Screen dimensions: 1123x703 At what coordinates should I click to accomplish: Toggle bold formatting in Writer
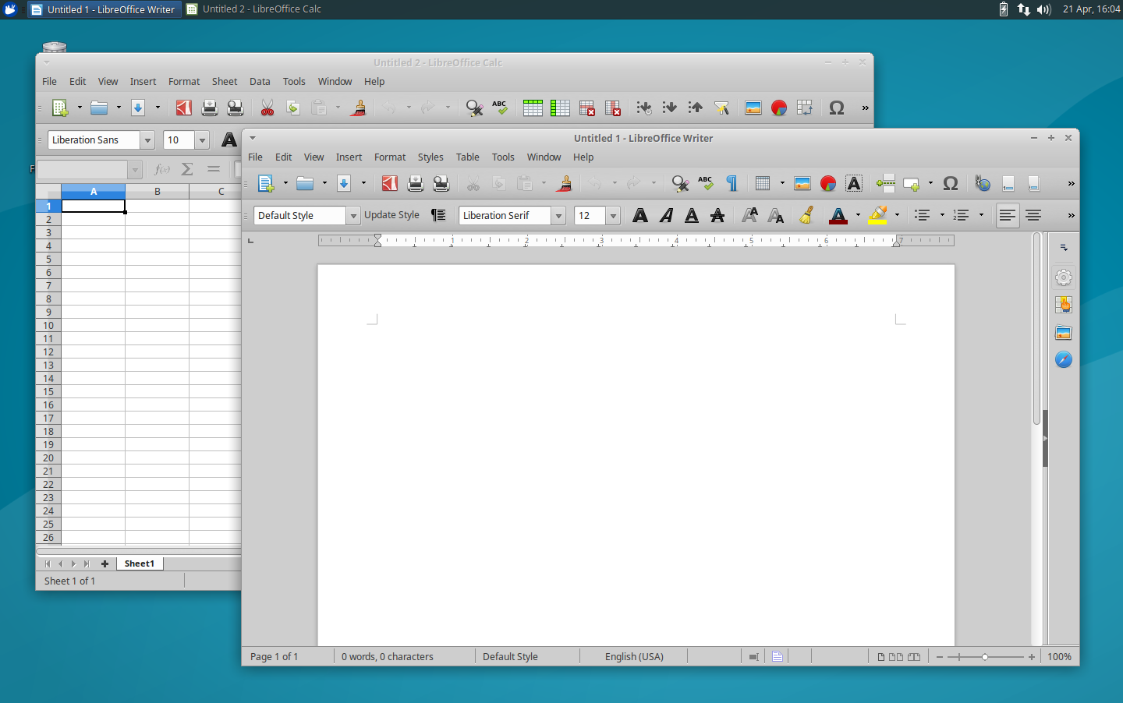[x=639, y=215]
